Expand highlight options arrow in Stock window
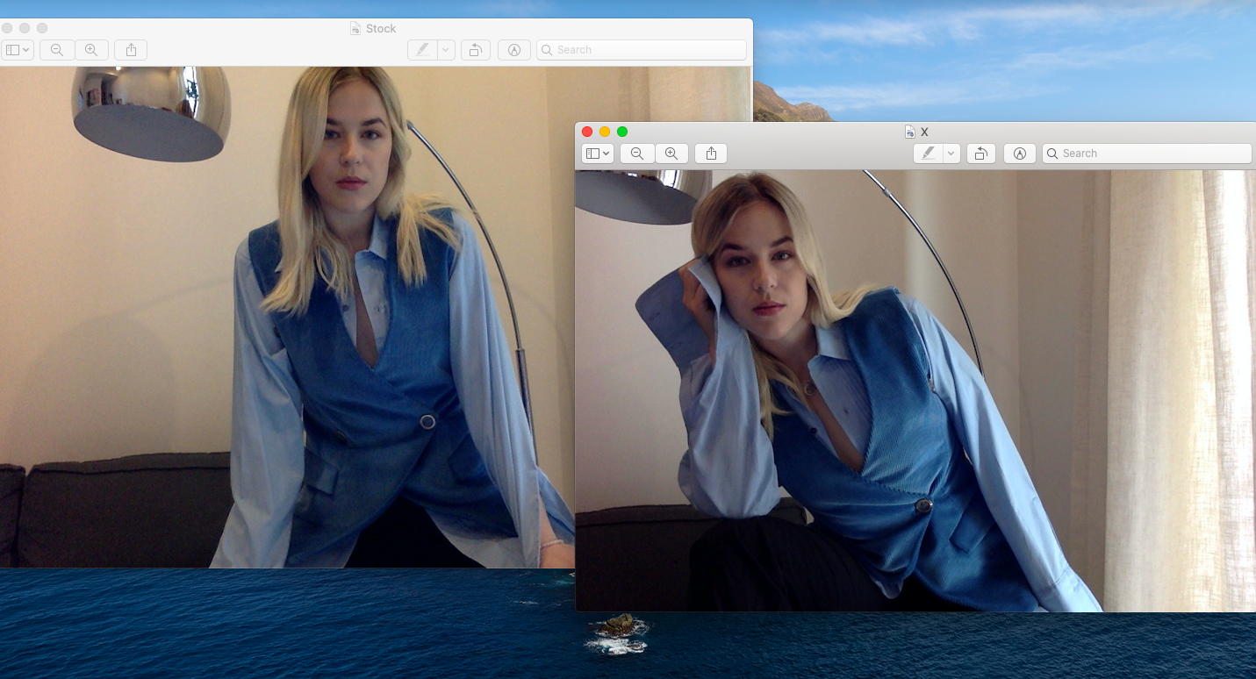Screen dimensions: 1256x679 click(x=446, y=50)
